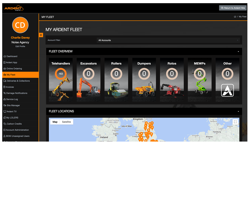251x207 pixels.
Task: Click the Damage Notifications icon
Action: pos(5,93)
